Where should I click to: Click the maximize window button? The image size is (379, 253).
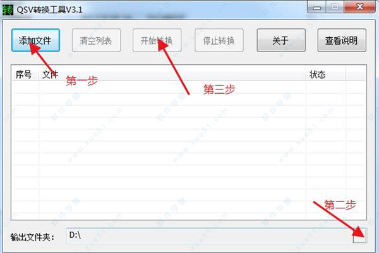335,7
